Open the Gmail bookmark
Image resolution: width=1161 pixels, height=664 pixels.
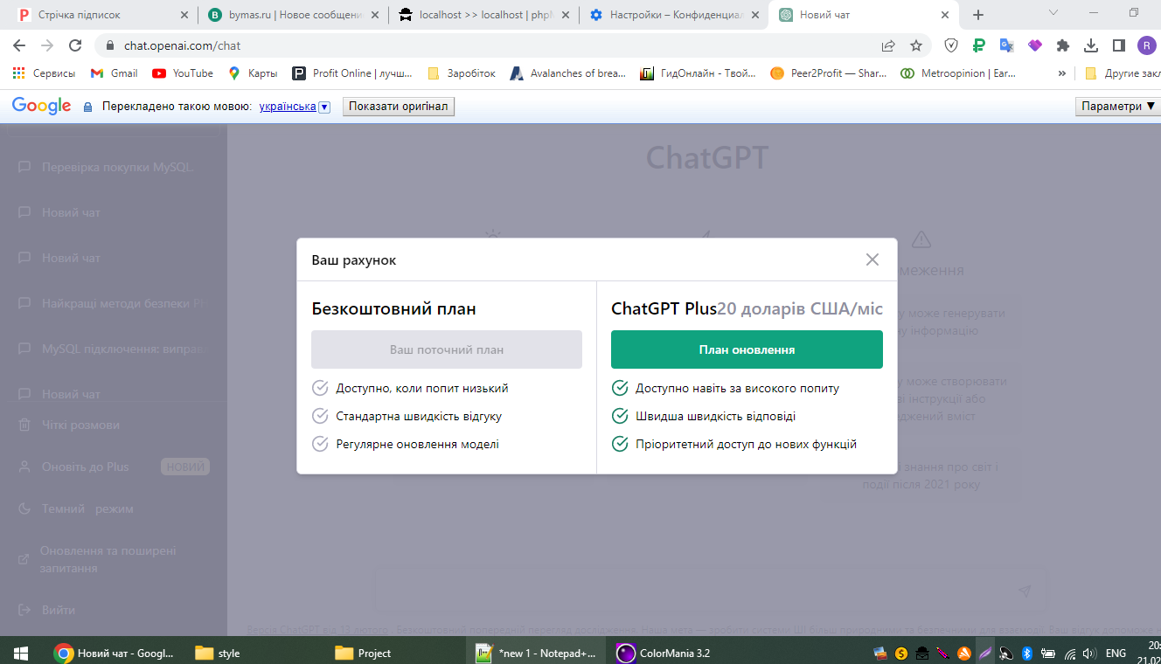pos(115,73)
